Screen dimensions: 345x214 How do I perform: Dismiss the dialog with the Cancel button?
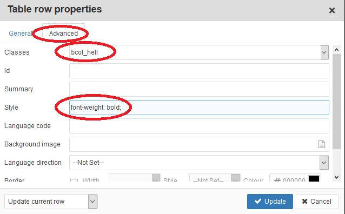(316, 201)
